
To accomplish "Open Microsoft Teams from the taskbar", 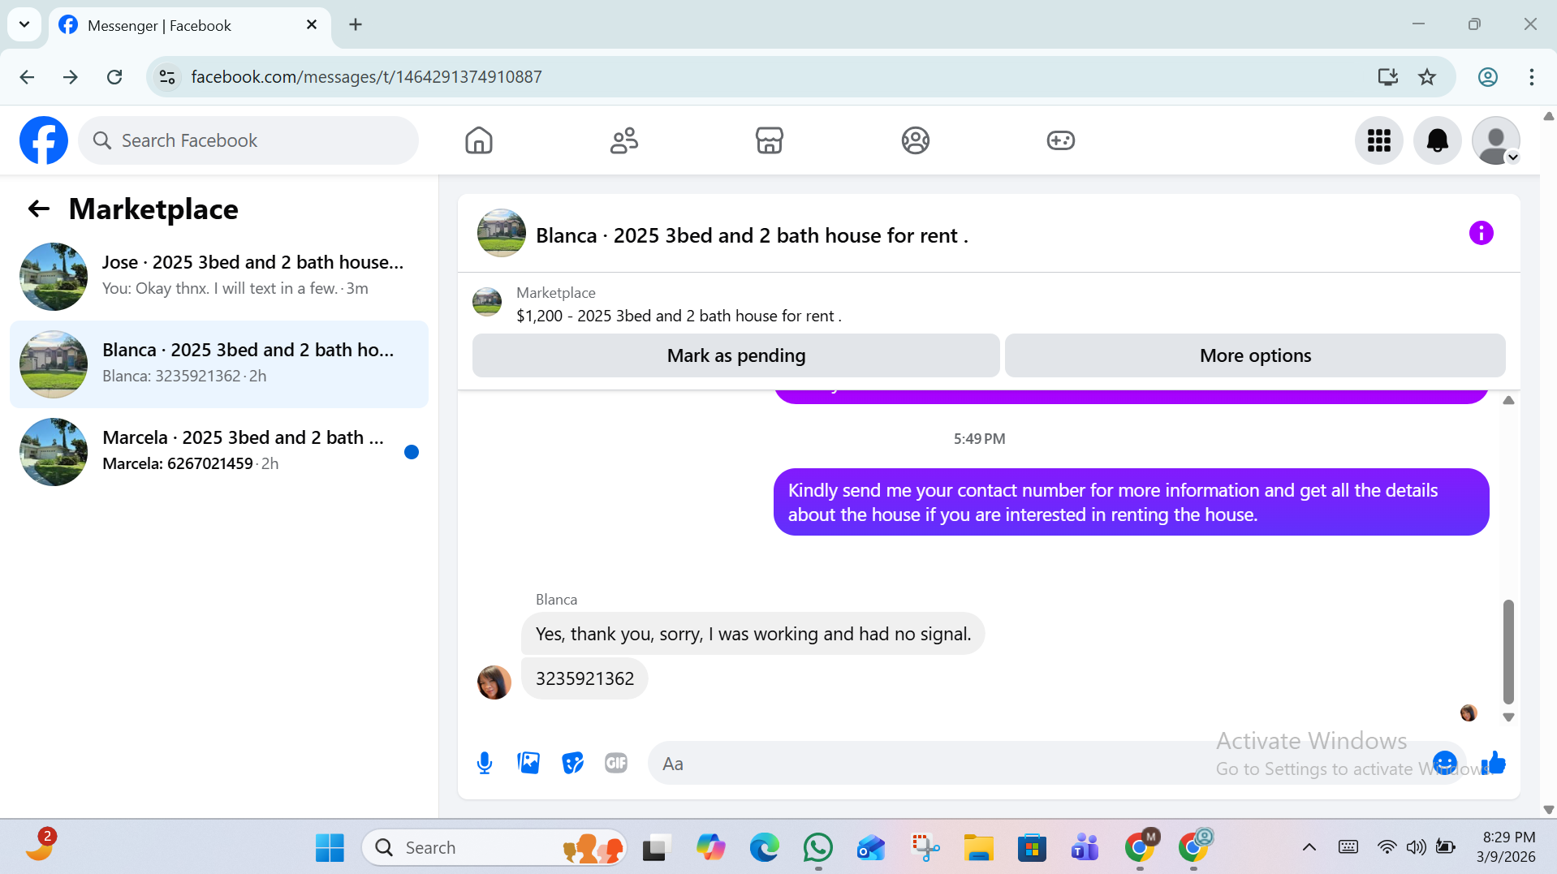I will click(x=1085, y=848).
